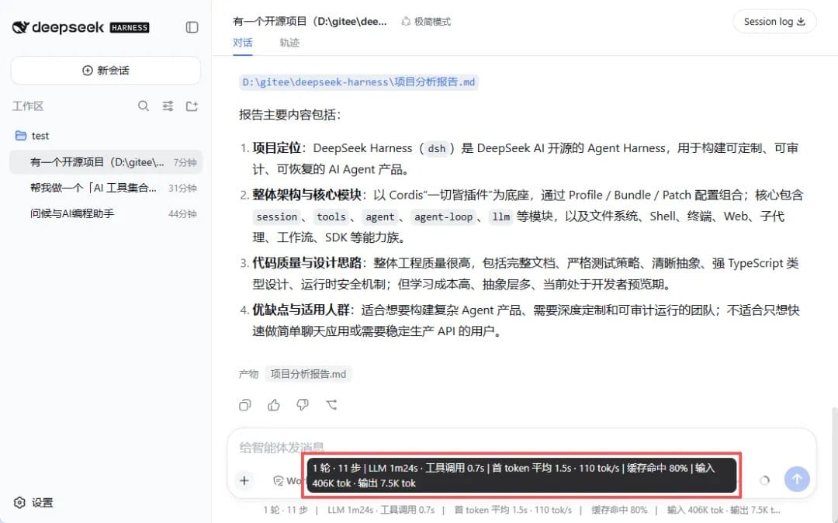
Task: Click the 代码质量与设计思路 heading
Action: (307, 263)
